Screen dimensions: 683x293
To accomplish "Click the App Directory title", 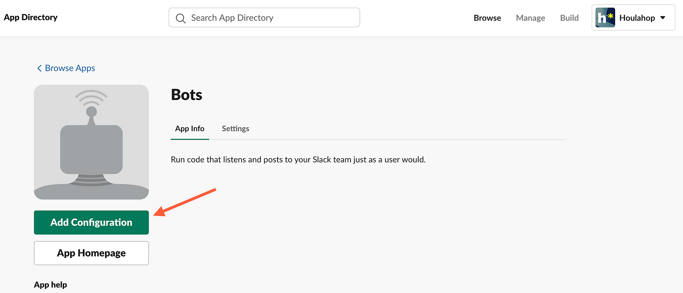I will click(x=31, y=17).
